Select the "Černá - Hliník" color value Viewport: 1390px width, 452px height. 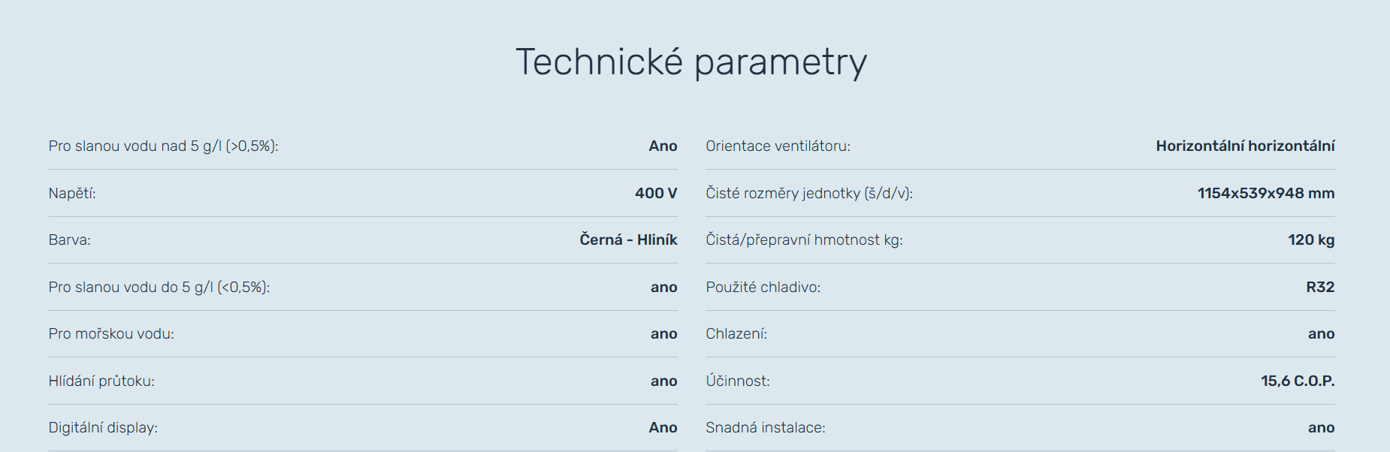pyautogui.click(x=628, y=240)
